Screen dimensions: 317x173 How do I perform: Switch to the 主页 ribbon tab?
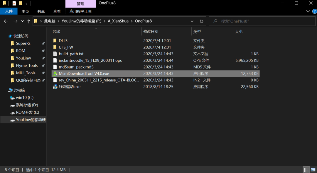coord(25,11)
